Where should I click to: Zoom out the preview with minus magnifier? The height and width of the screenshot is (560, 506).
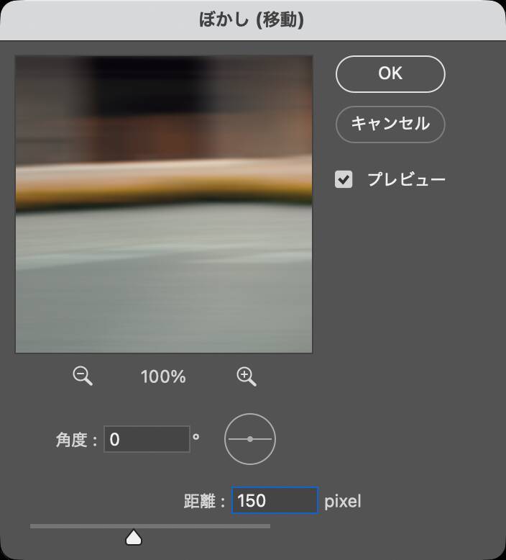pyautogui.click(x=83, y=376)
